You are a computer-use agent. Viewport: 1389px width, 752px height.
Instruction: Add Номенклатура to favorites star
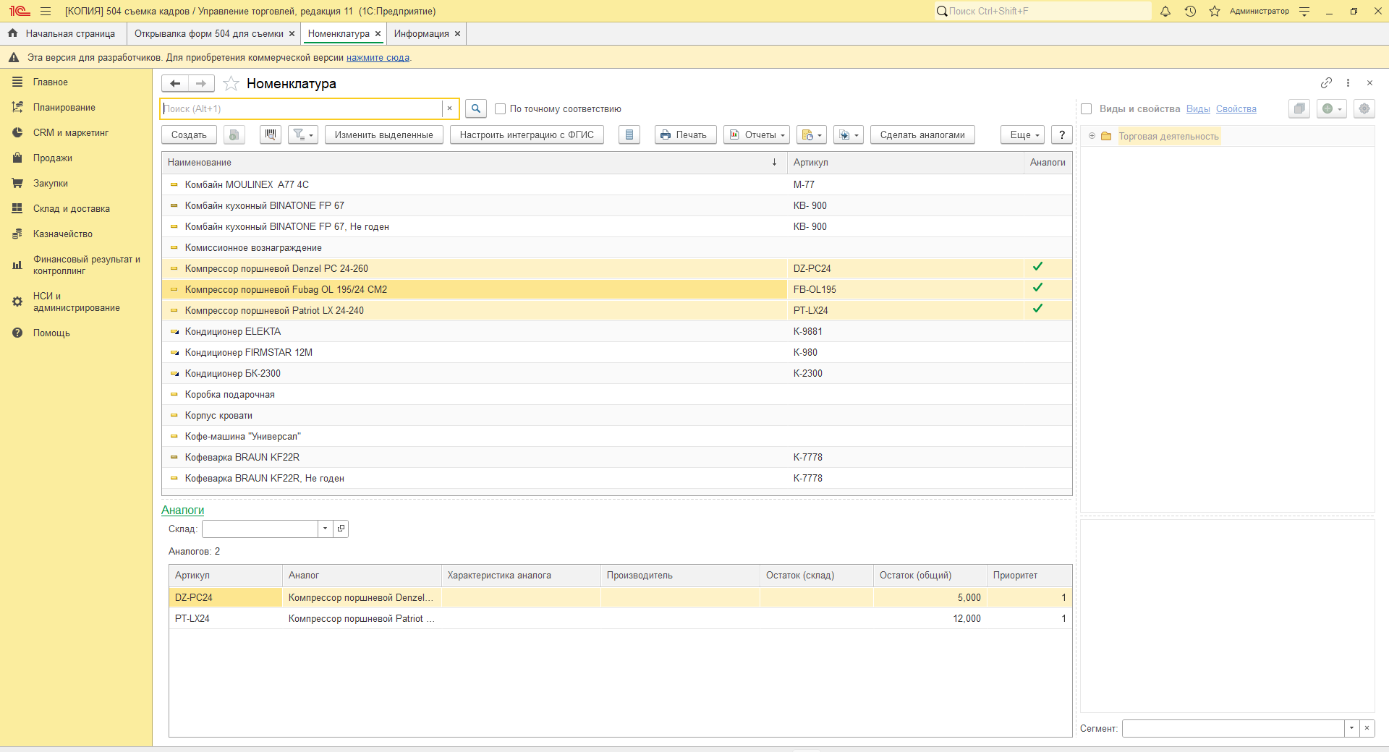[x=231, y=84]
